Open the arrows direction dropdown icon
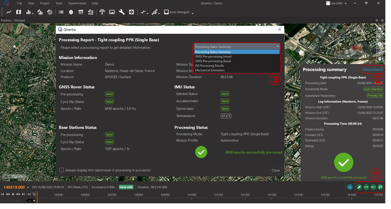 tap(144, 12)
